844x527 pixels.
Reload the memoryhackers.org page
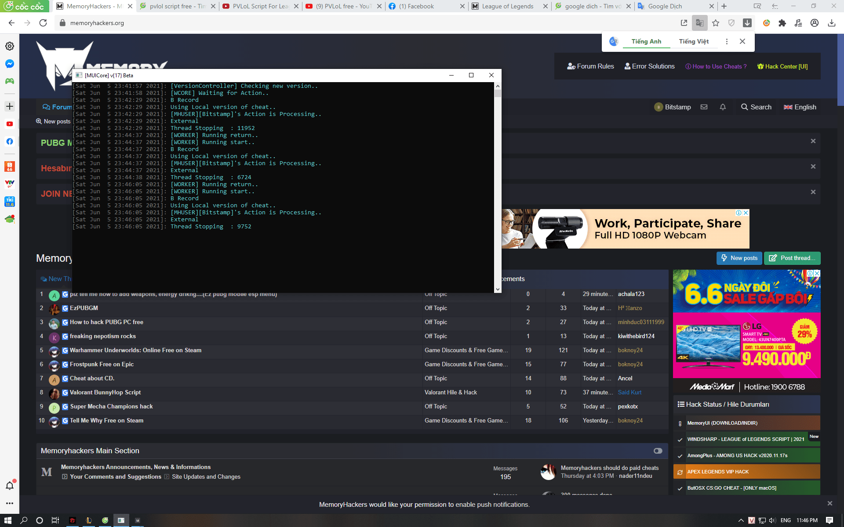[x=43, y=23]
